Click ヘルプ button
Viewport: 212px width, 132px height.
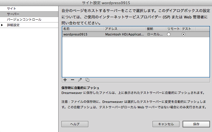tap(75, 124)
